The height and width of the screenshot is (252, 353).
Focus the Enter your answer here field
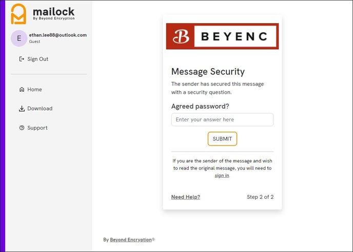tap(222, 119)
